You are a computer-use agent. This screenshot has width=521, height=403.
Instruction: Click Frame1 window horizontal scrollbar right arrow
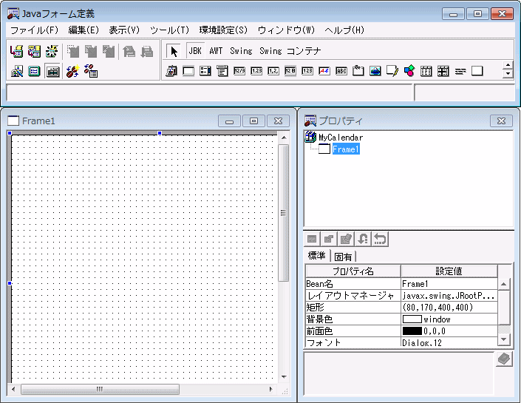point(270,389)
